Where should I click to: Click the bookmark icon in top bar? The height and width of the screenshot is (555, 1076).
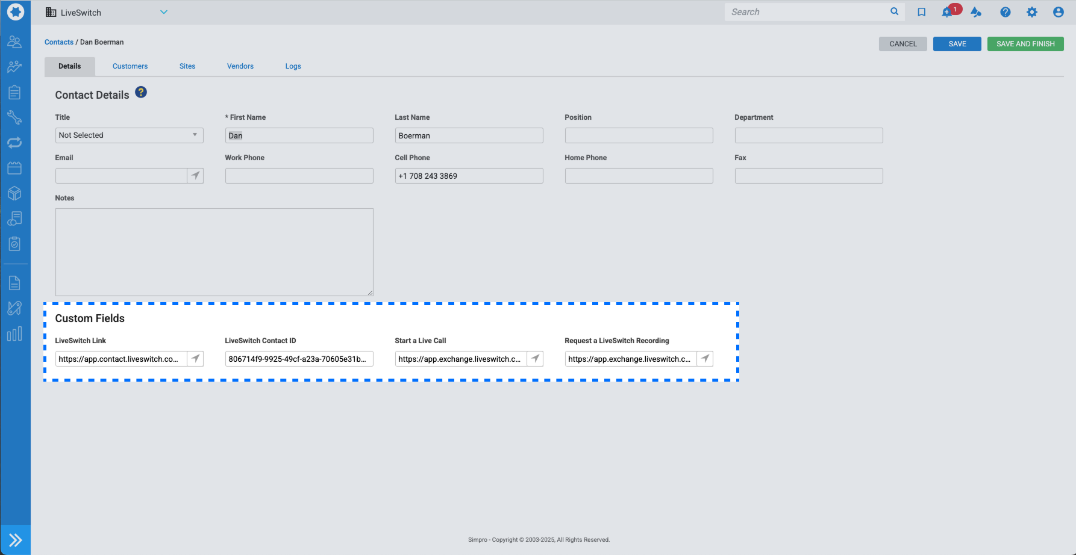tap(921, 12)
